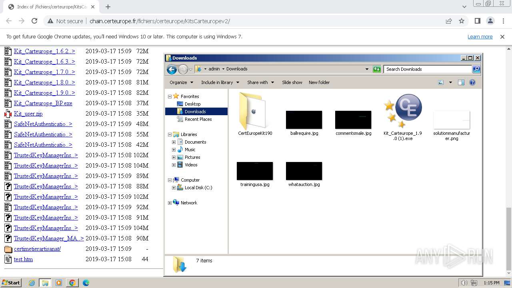This screenshot has height=288, width=512.
Task: Open Kit_Carteurope_BP.exe link
Action: (43, 103)
